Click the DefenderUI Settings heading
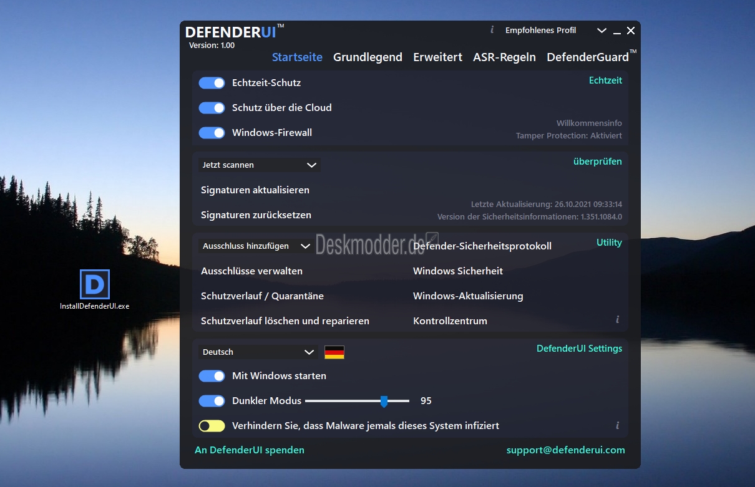The height and width of the screenshot is (487, 755). click(x=579, y=349)
